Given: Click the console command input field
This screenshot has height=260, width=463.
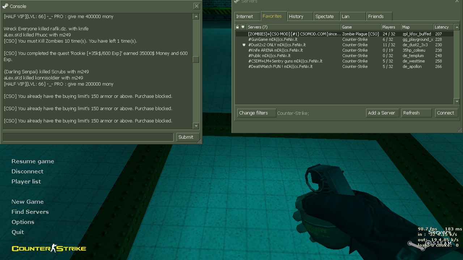Looking at the screenshot, I should [x=88, y=137].
